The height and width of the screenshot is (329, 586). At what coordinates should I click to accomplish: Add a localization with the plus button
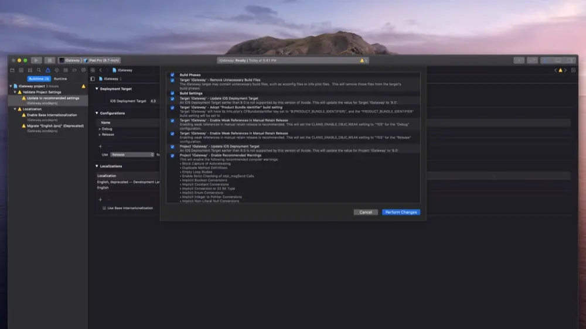tap(100, 200)
